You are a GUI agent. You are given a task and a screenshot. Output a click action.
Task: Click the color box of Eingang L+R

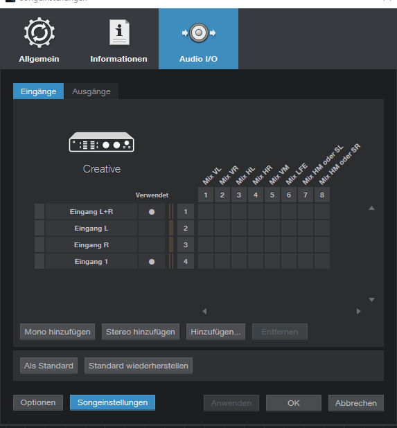click(39, 211)
